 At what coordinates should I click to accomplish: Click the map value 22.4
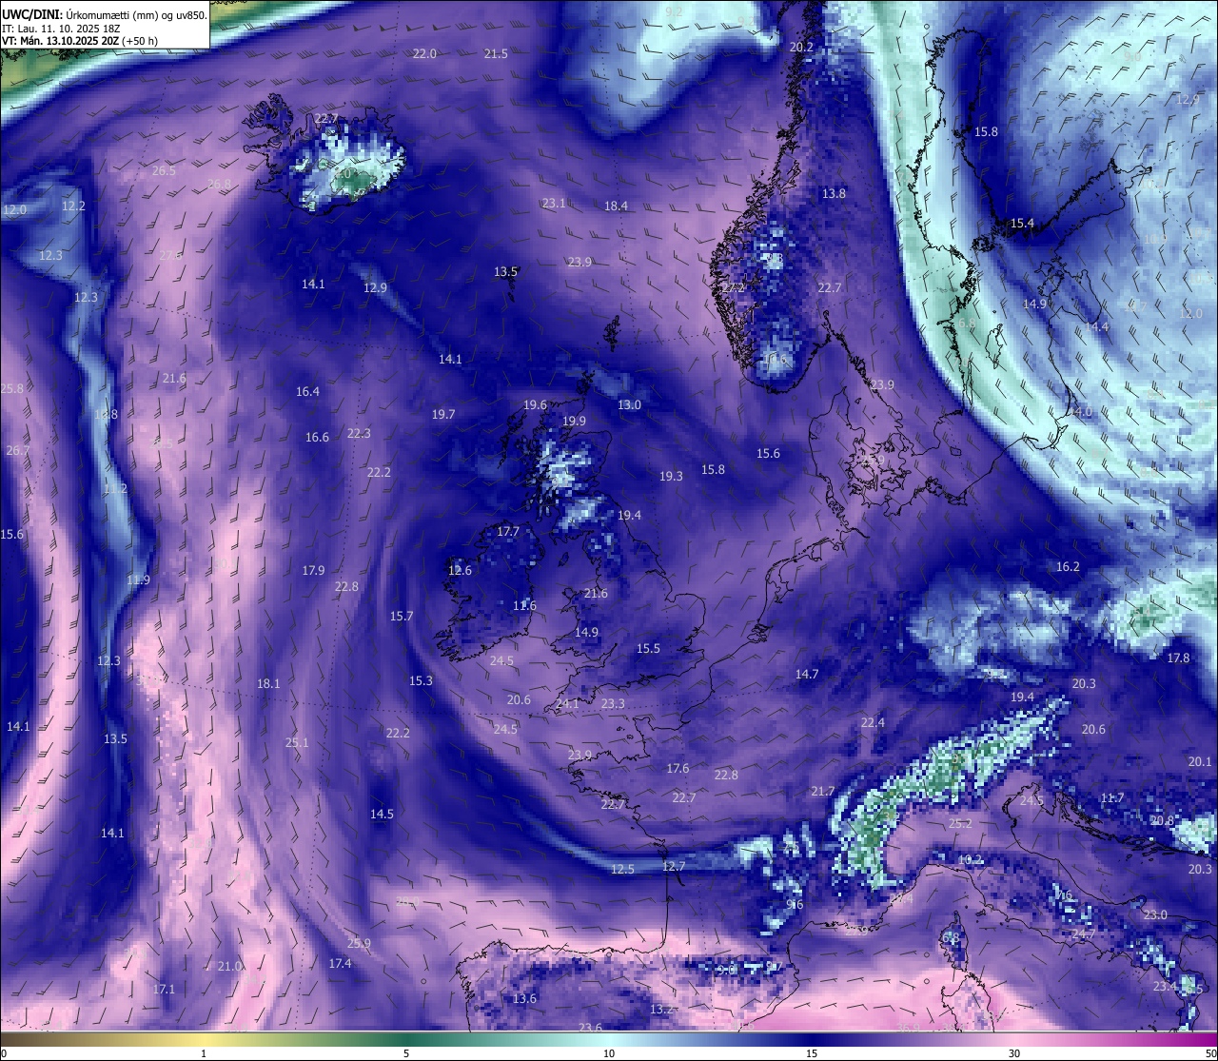click(x=873, y=723)
